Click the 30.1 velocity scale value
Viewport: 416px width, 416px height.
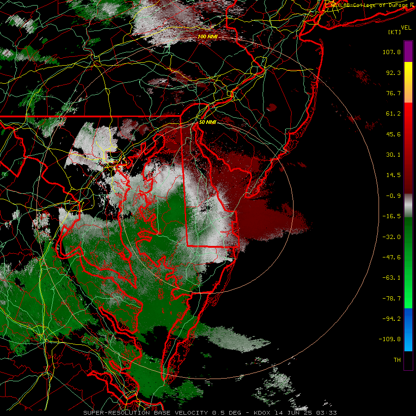tap(393, 155)
